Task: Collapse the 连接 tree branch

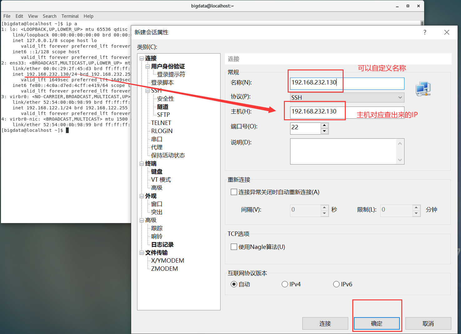Action: 141,58
